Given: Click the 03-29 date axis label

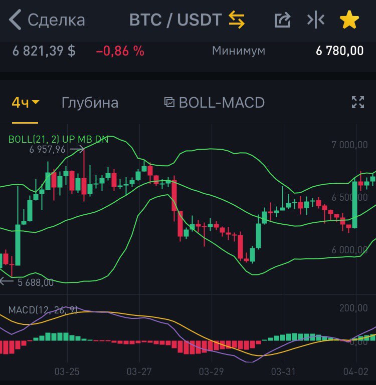Looking at the screenshot, I should [211, 371].
